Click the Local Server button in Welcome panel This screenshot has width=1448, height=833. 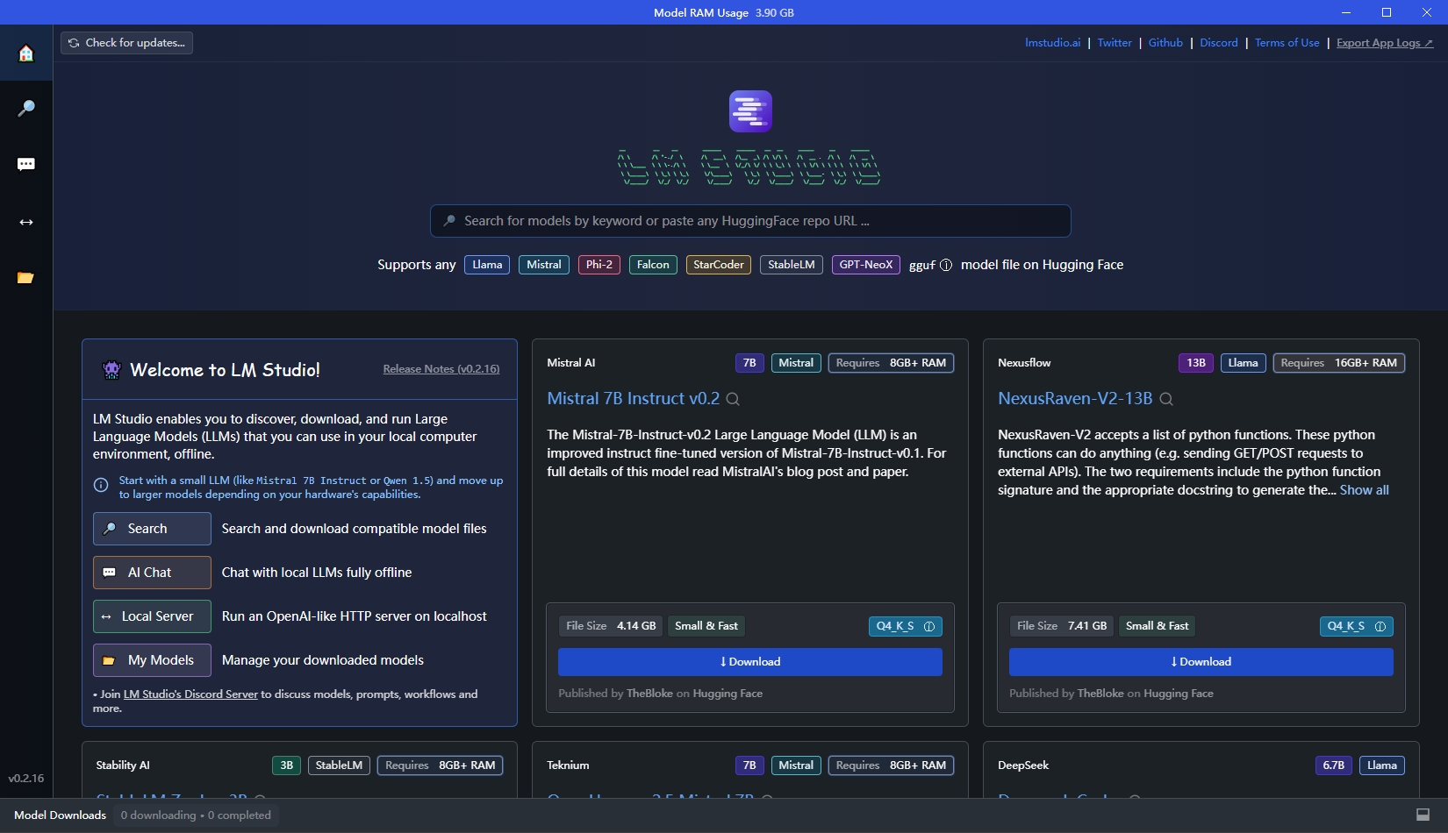[152, 616]
